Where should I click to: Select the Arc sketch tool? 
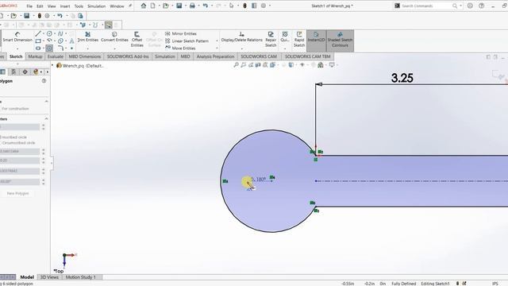[49, 41]
